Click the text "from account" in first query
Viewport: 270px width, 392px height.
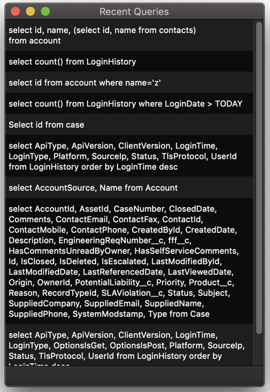click(x=35, y=41)
